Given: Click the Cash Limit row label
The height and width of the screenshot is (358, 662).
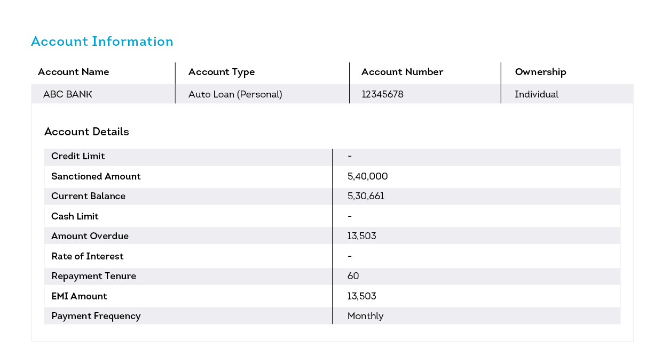Looking at the screenshot, I should click(75, 216).
